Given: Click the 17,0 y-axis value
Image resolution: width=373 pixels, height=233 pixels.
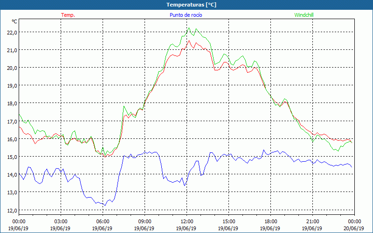Looking at the screenshot, I should (12, 122).
